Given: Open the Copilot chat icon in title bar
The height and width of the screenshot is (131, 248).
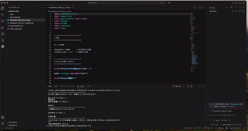Looking at the screenshot, I should pyautogui.click(x=162, y=3).
